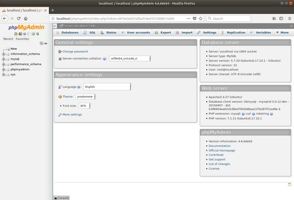The height and width of the screenshot is (200, 294).
Task: Open the Language dropdown showing English
Action: coord(107,87)
